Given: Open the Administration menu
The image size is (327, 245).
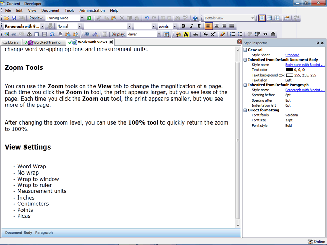Looking at the screenshot, I should point(92,10).
